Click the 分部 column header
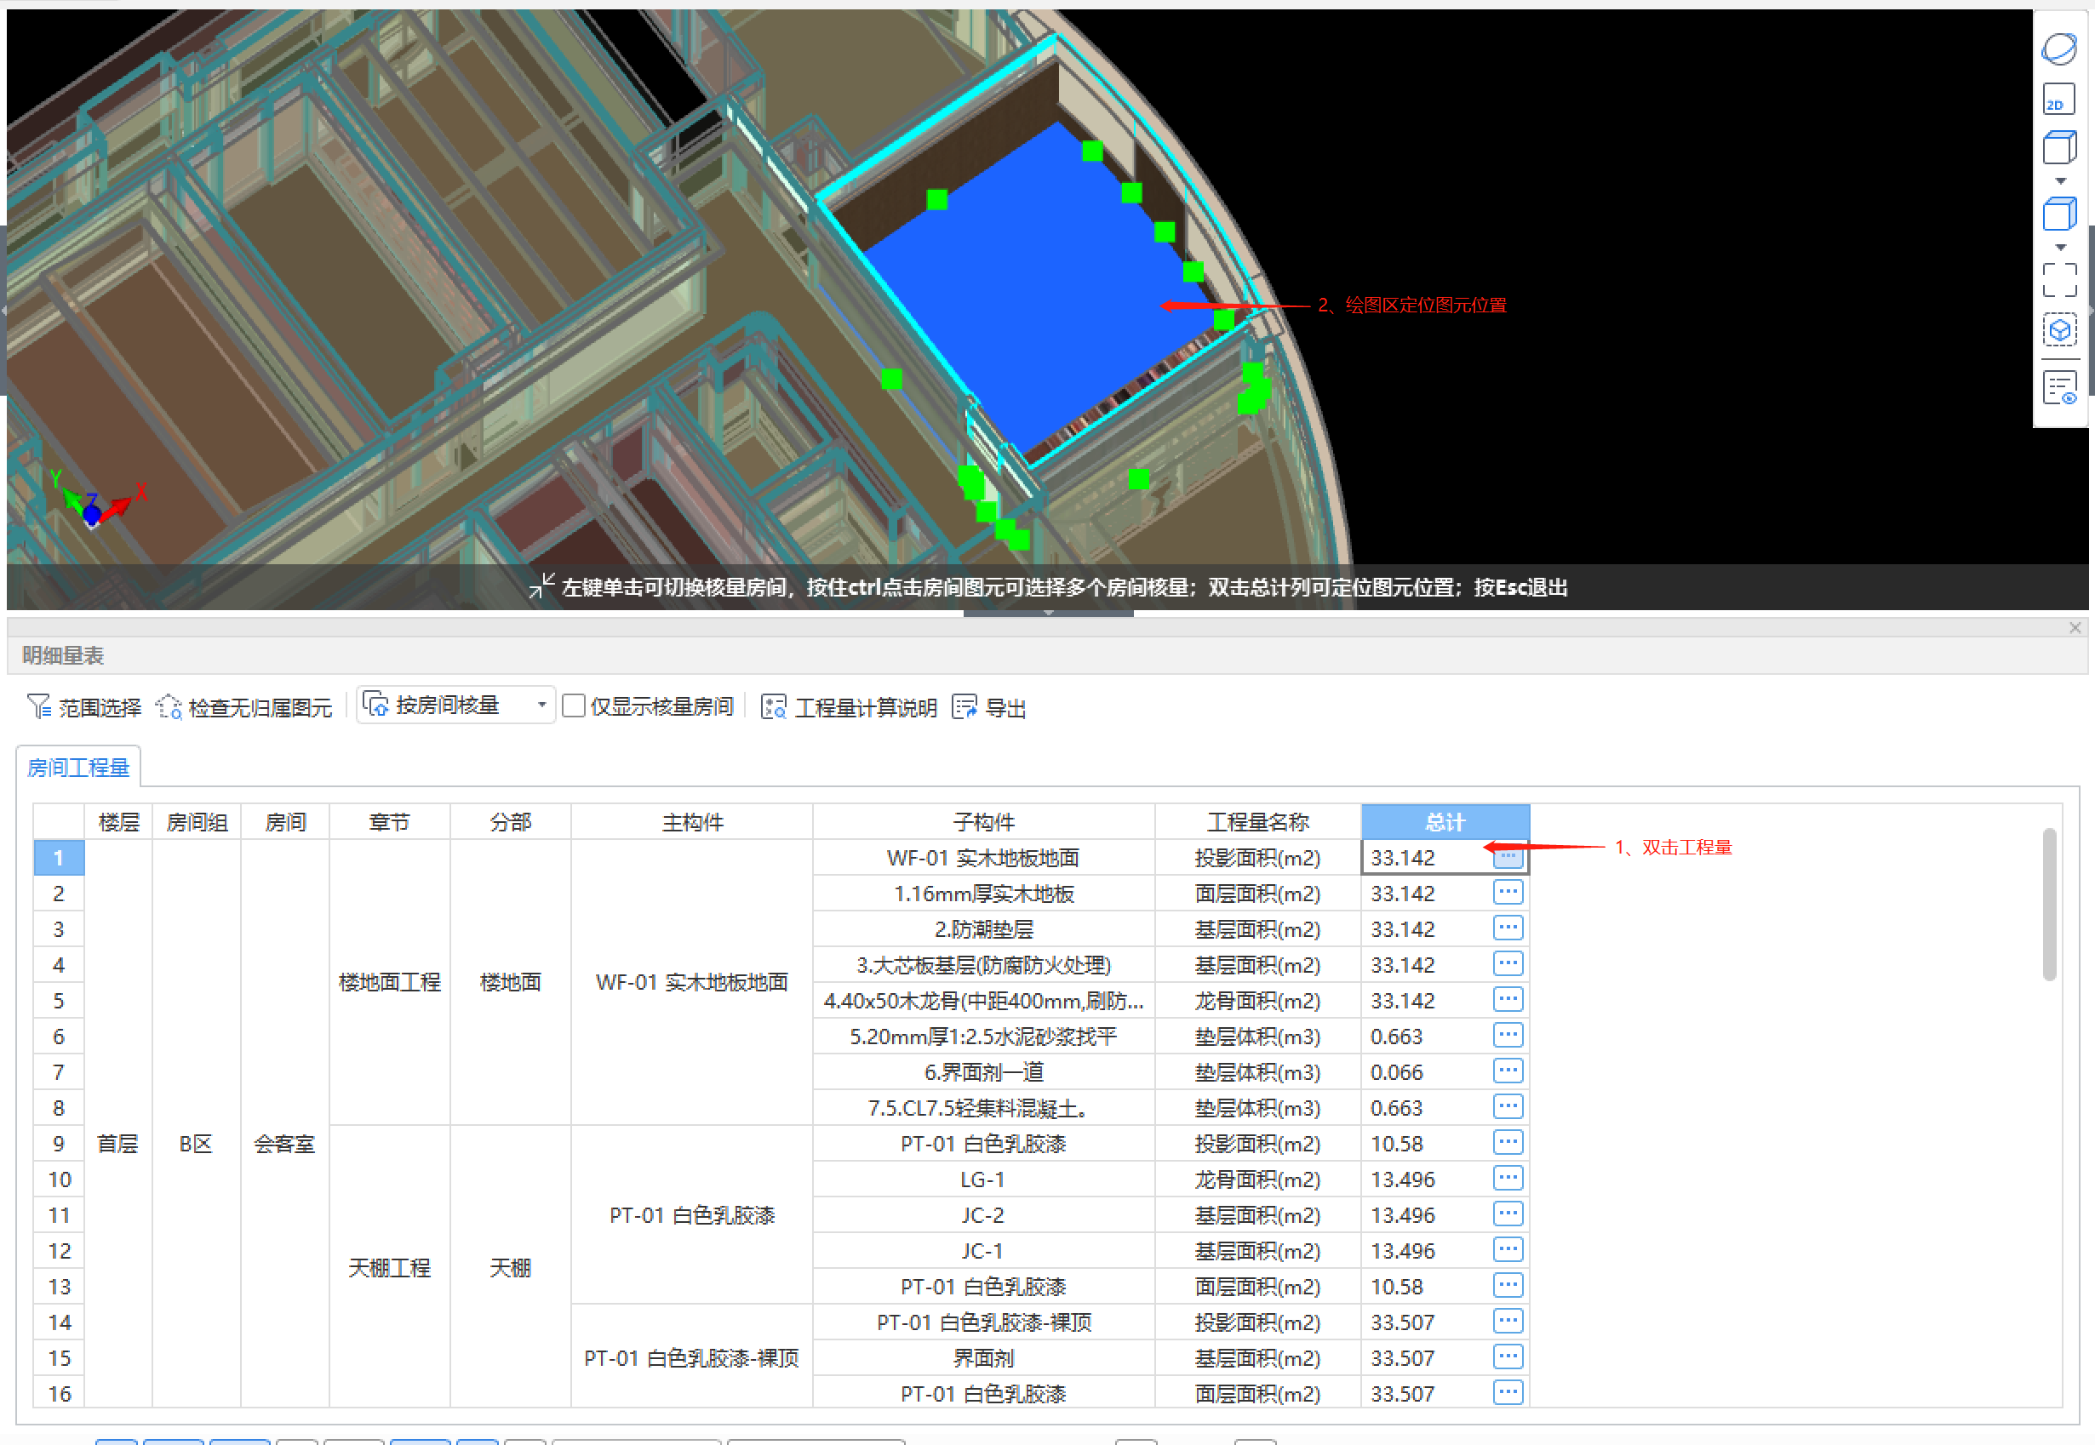Viewport: 2095px width, 1445px height. [511, 822]
